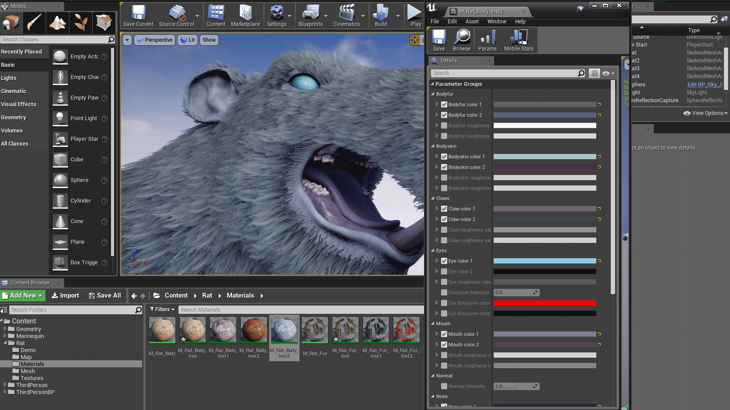The height and width of the screenshot is (410, 730).
Task: Open the Perspective viewport dropdown
Action: coord(154,39)
